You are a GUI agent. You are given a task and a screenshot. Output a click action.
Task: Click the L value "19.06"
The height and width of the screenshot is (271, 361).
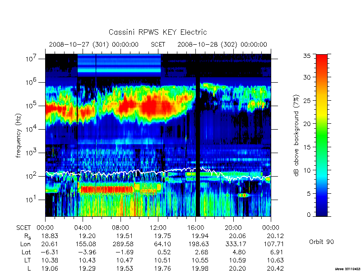point(50,268)
